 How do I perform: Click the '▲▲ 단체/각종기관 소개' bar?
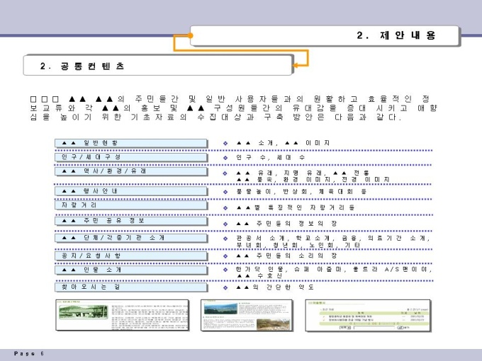tap(131, 238)
